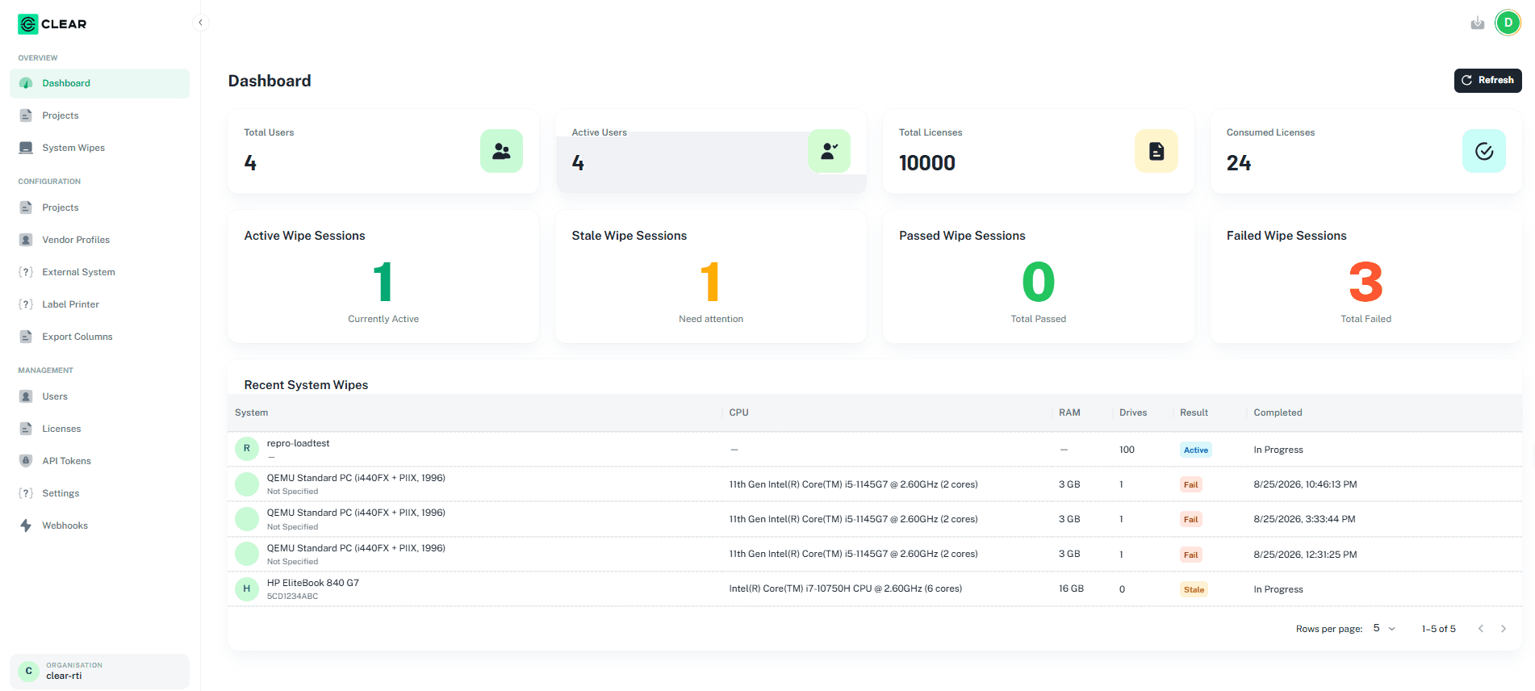Click the Total Licenses value 10000
Image resolution: width=1535 pixels, height=691 pixels.
927,163
